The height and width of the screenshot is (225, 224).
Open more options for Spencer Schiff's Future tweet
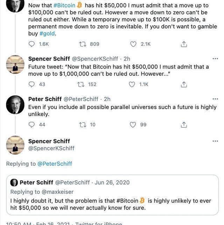click(x=215, y=58)
